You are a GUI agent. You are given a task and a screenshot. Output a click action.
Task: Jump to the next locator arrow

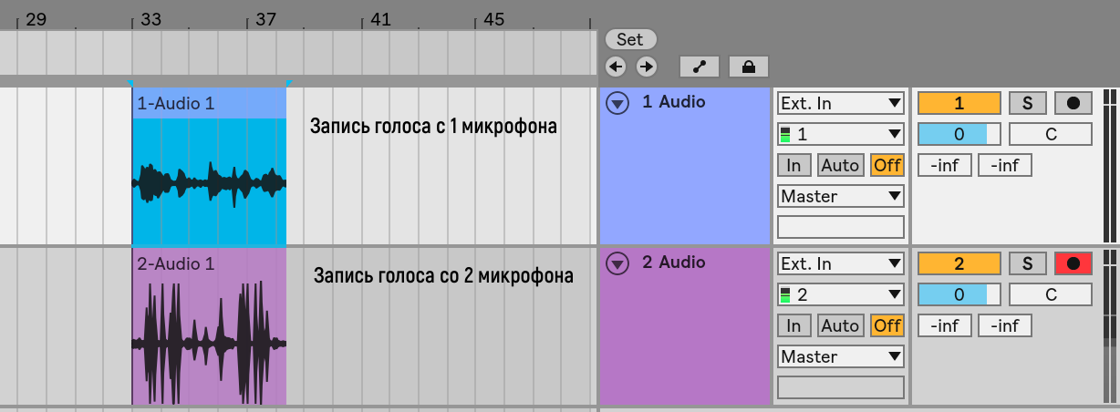click(646, 67)
